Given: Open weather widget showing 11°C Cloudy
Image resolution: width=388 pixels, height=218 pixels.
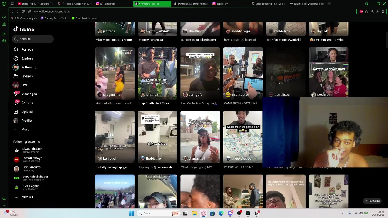Looking at the screenshot, I should pos(10,213).
